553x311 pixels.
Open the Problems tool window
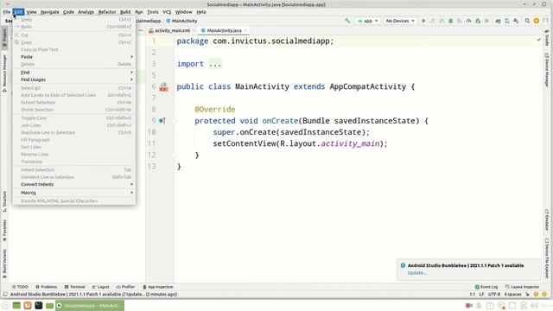(x=46, y=287)
